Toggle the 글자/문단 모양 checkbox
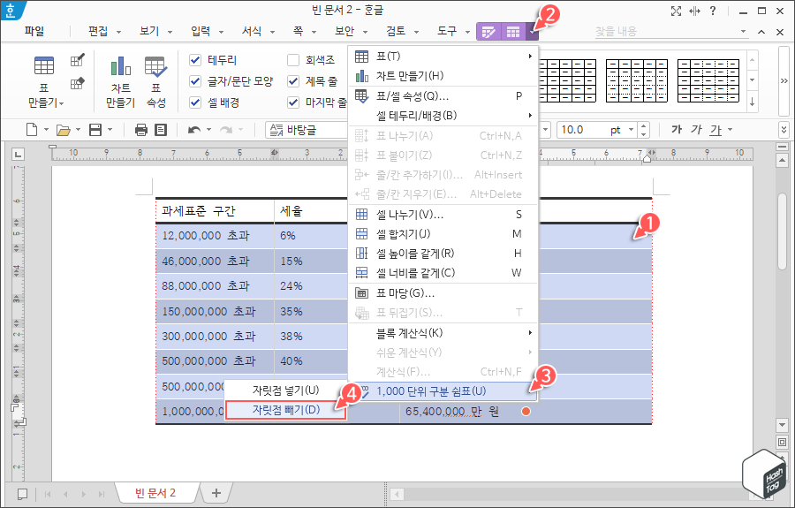The height and width of the screenshot is (508, 795). point(195,81)
